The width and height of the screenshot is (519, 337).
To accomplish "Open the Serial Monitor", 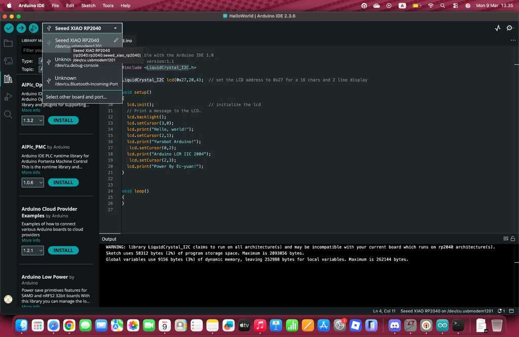I will click(x=510, y=28).
